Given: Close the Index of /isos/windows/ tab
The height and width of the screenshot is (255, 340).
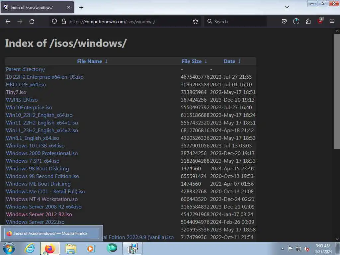Looking at the screenshot, I should click(x=68, y=7).
